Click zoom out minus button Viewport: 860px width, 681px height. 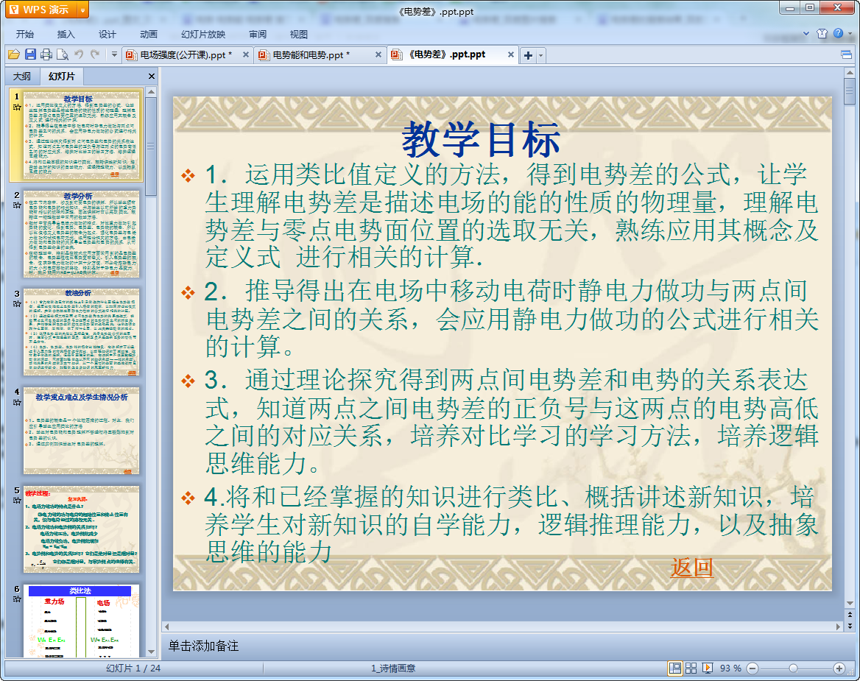pyautogui.click(x=752, y=668)
